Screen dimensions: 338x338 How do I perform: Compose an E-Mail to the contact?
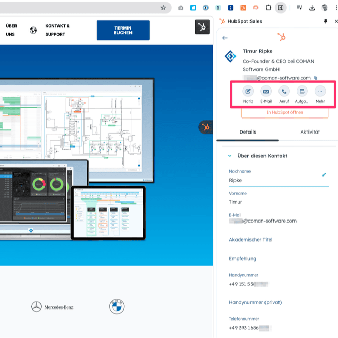[x=266, y=95]
